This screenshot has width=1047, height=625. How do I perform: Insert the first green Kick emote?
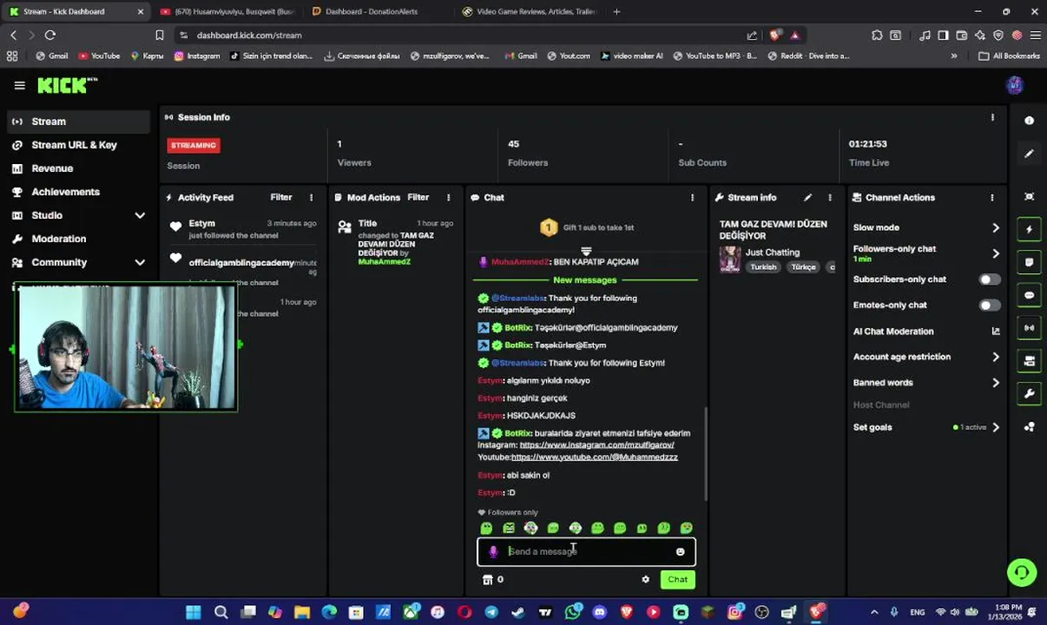[x=486, y=528]
